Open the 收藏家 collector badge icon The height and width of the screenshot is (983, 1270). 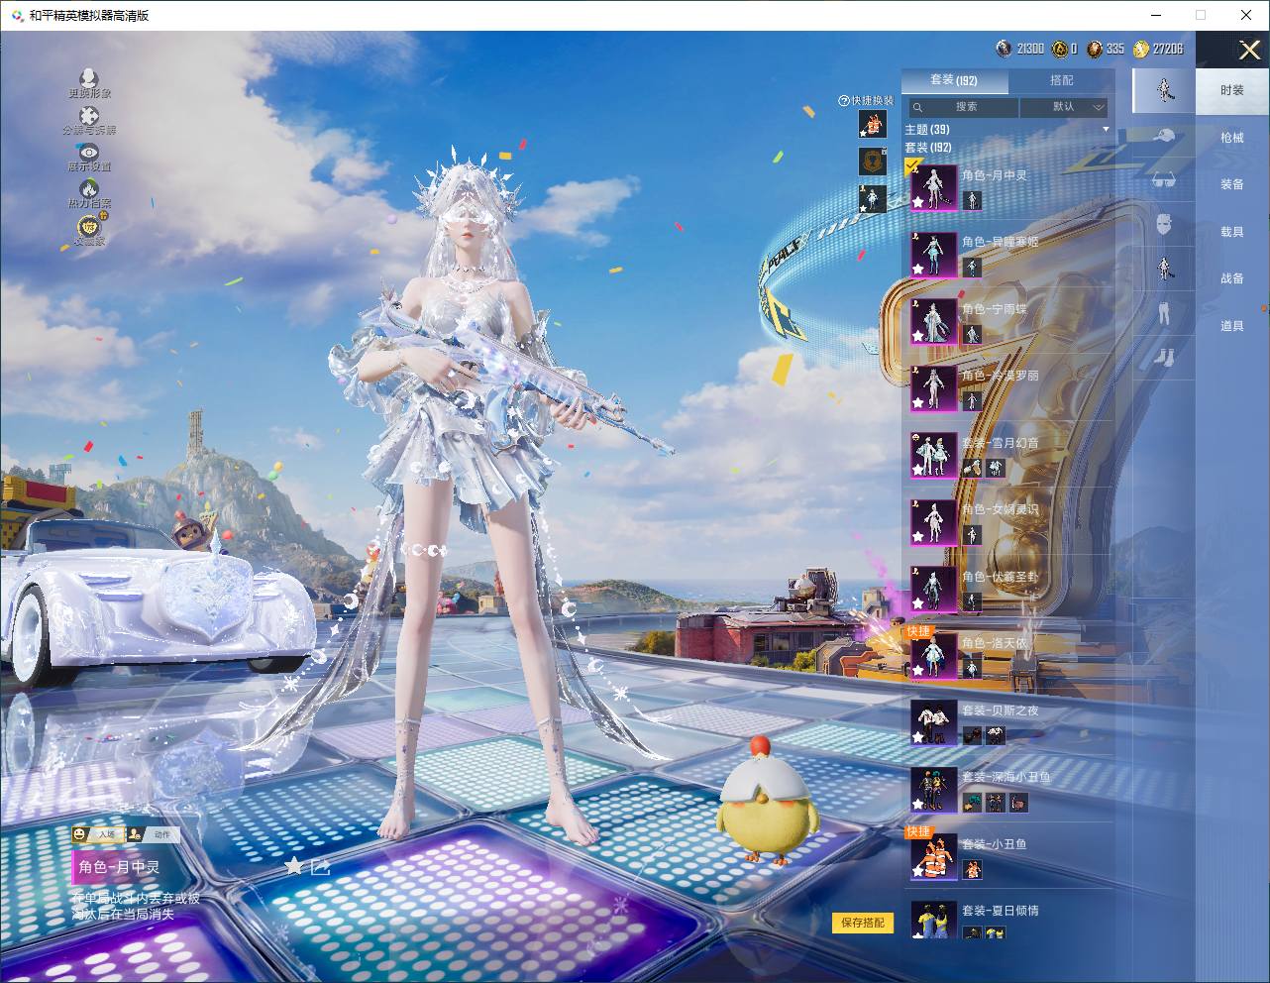click(x=89, y=225)
